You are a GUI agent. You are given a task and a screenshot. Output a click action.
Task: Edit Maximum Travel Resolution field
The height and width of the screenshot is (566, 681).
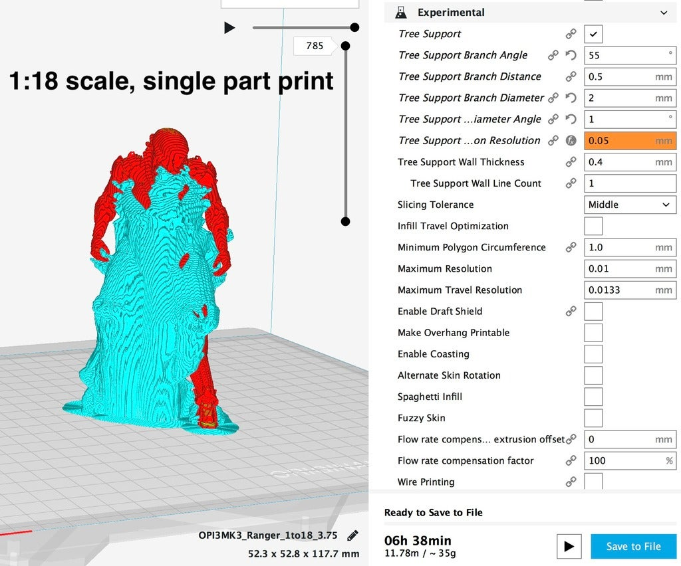click(630, 290)
